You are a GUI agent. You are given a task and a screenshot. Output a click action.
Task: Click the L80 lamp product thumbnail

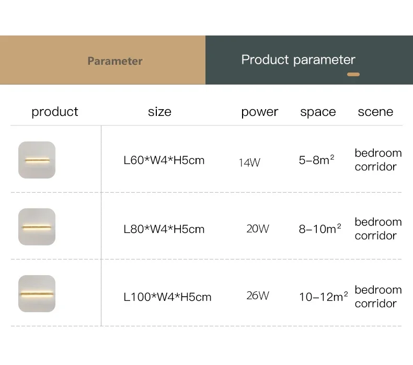point(37,227)
